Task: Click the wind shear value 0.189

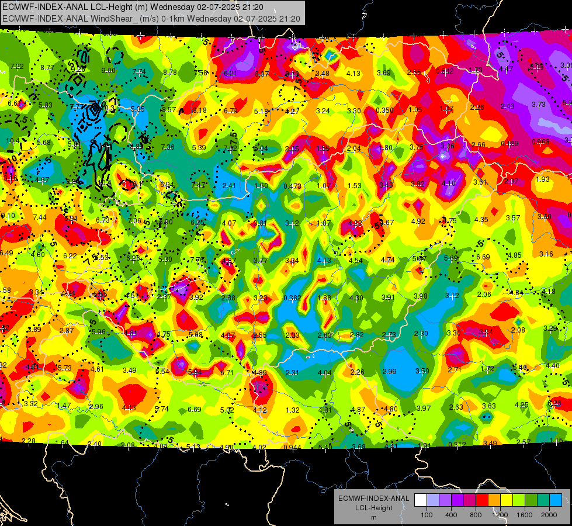Action: pos(509,144)
